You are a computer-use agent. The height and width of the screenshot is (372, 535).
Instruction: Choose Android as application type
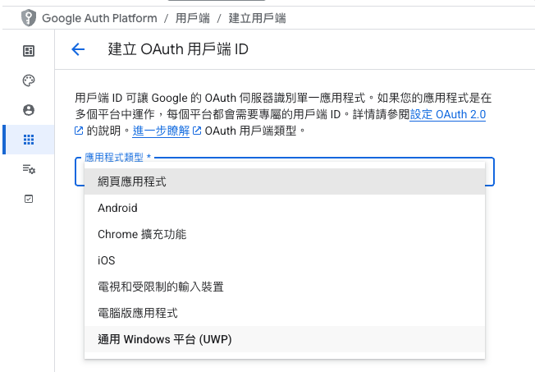coord(117,208)
